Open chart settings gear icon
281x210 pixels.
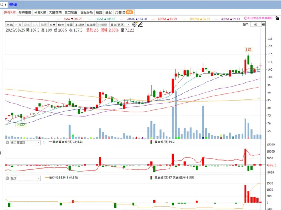click(x=134, y=24)
